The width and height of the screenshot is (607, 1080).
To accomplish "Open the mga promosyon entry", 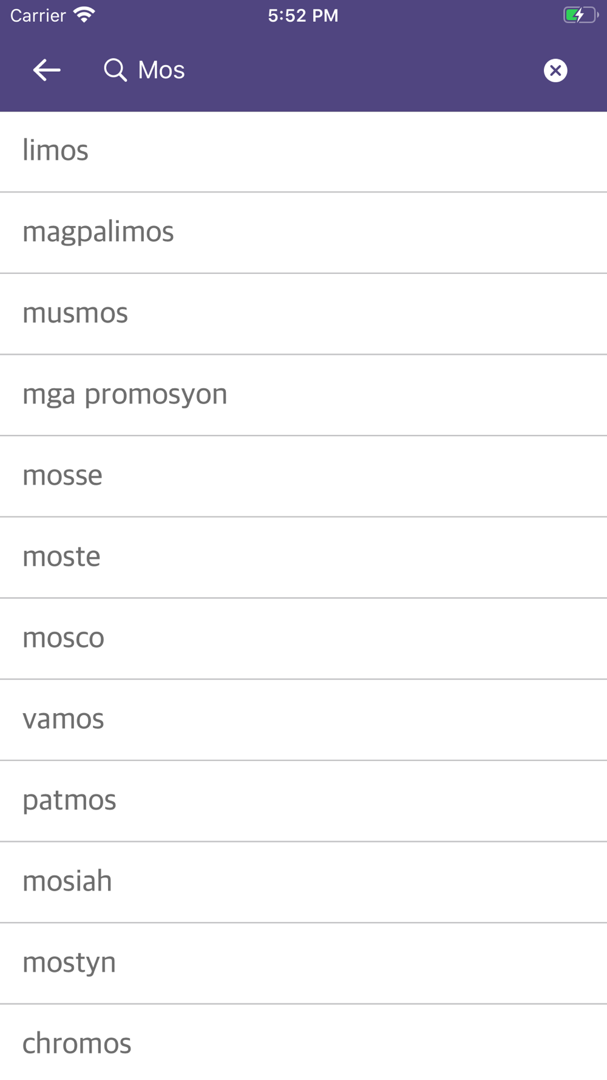I will pyautogui.click(x=303, y=395).
